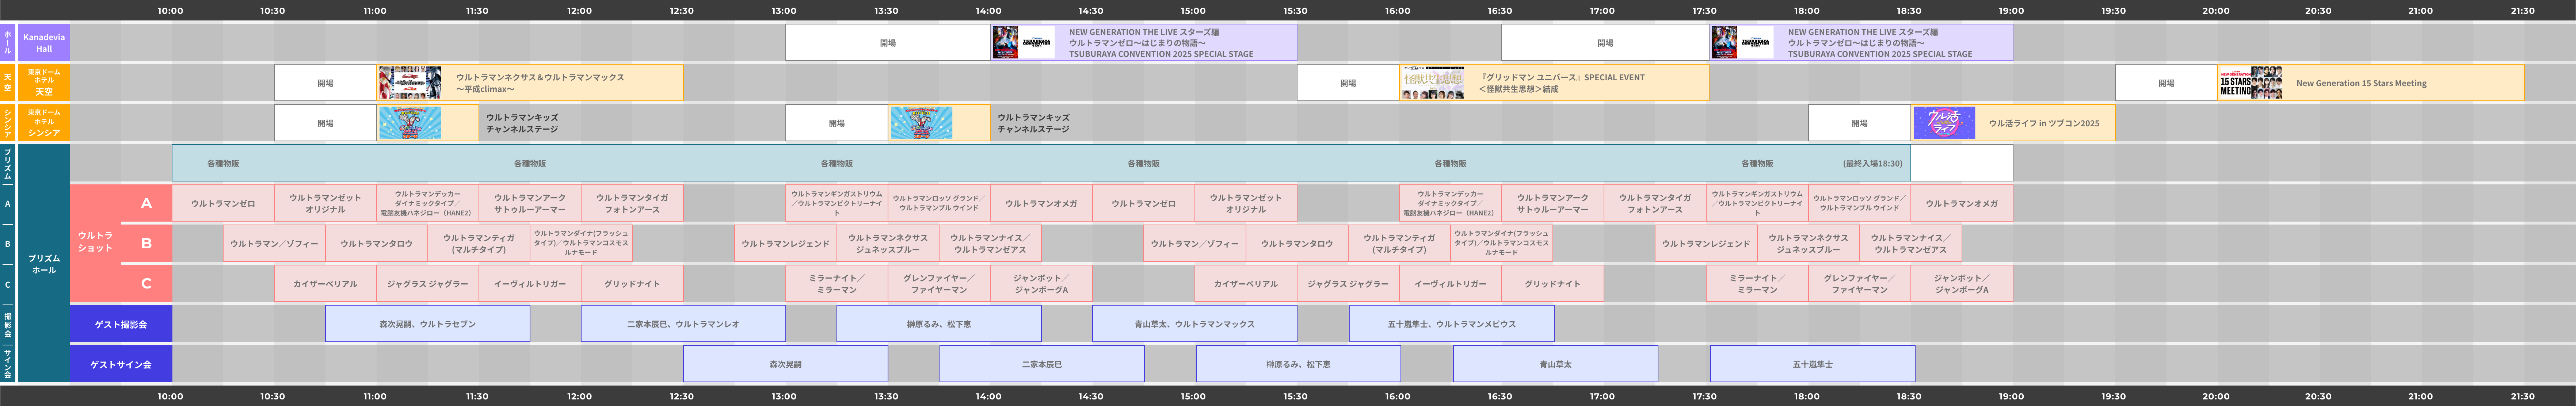Open the 11:00 ウルトラマンキッズ チャンネルステージ thumbnail

pos(410,123)
